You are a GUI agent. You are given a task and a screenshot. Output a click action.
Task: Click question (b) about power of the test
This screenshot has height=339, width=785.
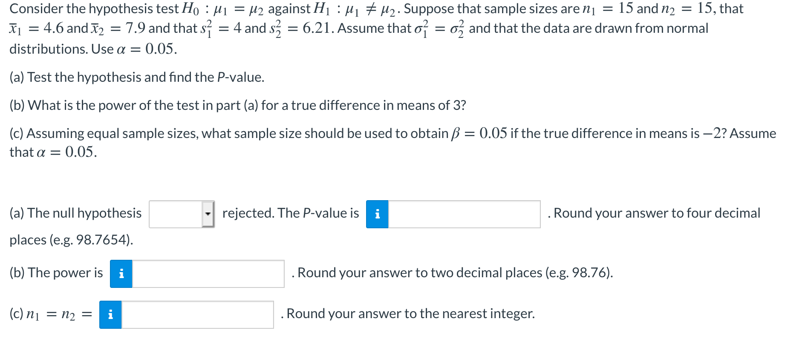(x=238, y=105)
